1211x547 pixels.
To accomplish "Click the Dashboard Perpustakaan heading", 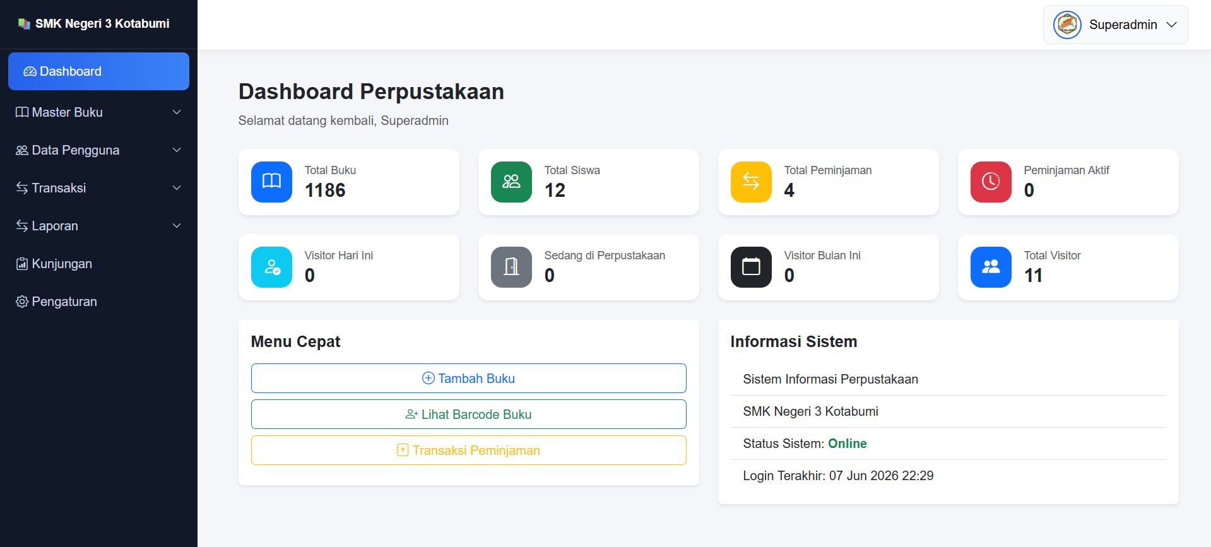I will coord(371,91).
